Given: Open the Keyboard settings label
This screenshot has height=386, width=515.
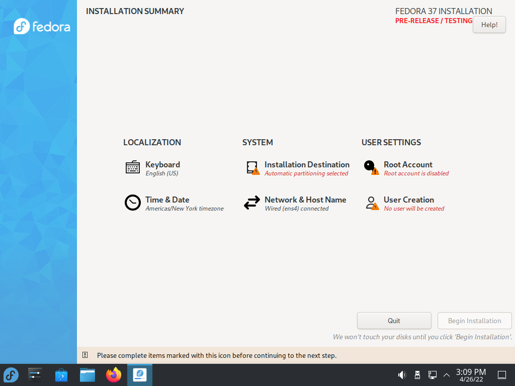Looking at the screenshot, I should coord(162,164).
